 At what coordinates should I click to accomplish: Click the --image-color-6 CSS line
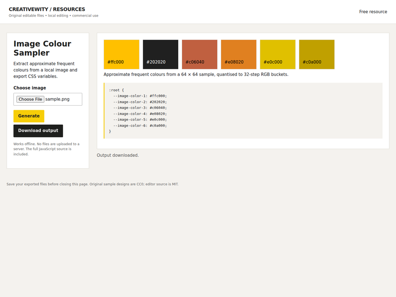140,126
